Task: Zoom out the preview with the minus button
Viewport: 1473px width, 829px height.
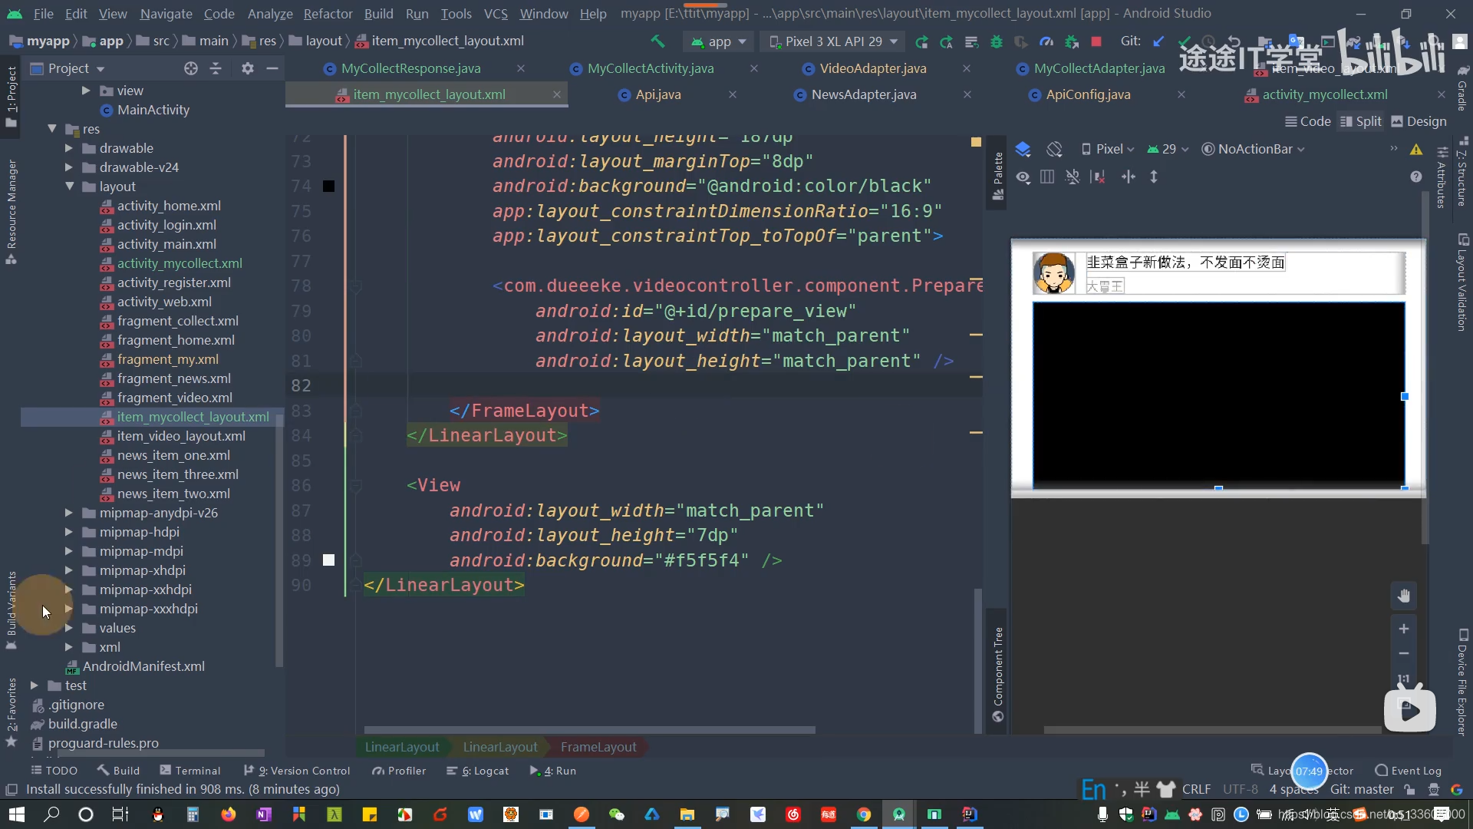Action: click(1404, 653)
